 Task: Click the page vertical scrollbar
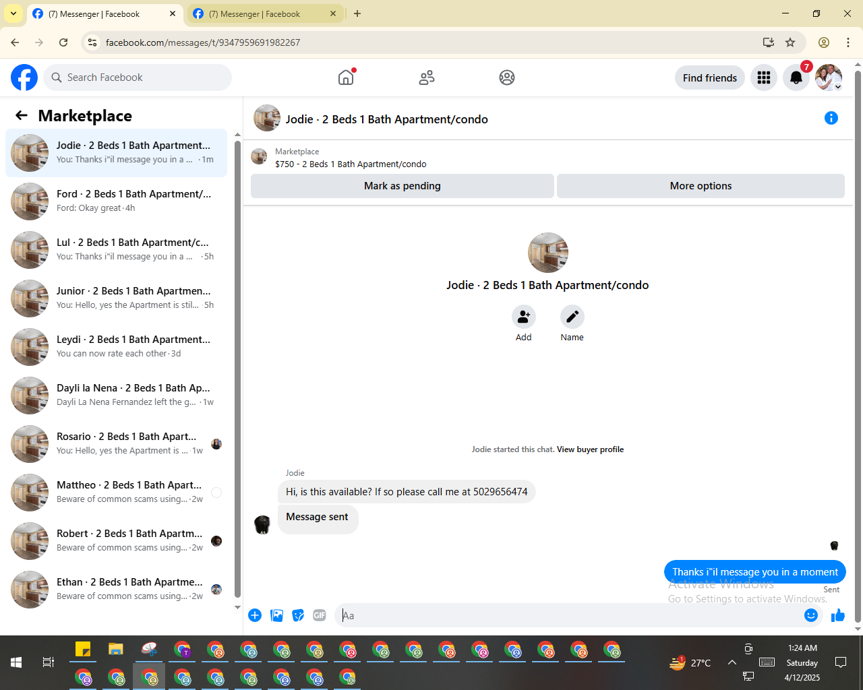click(858, 346)
